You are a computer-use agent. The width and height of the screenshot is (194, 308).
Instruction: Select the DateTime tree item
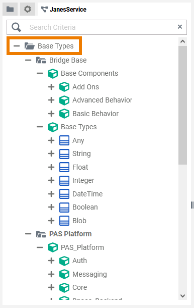pos(87,194)
